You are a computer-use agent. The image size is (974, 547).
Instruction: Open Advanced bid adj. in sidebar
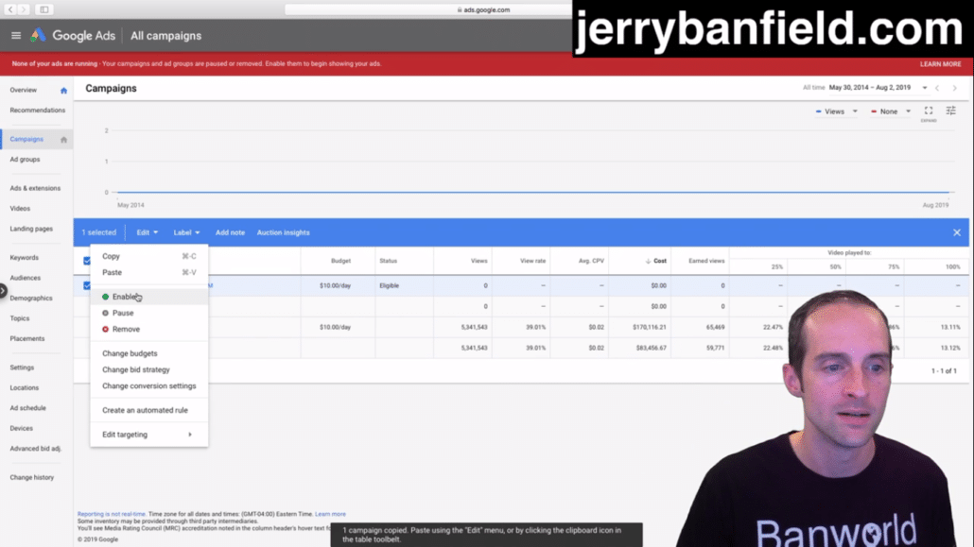coord(35,449)
